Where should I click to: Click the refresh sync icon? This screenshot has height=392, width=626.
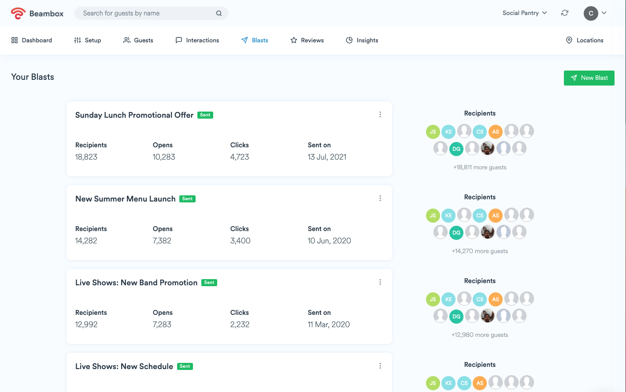pos(564,13)
